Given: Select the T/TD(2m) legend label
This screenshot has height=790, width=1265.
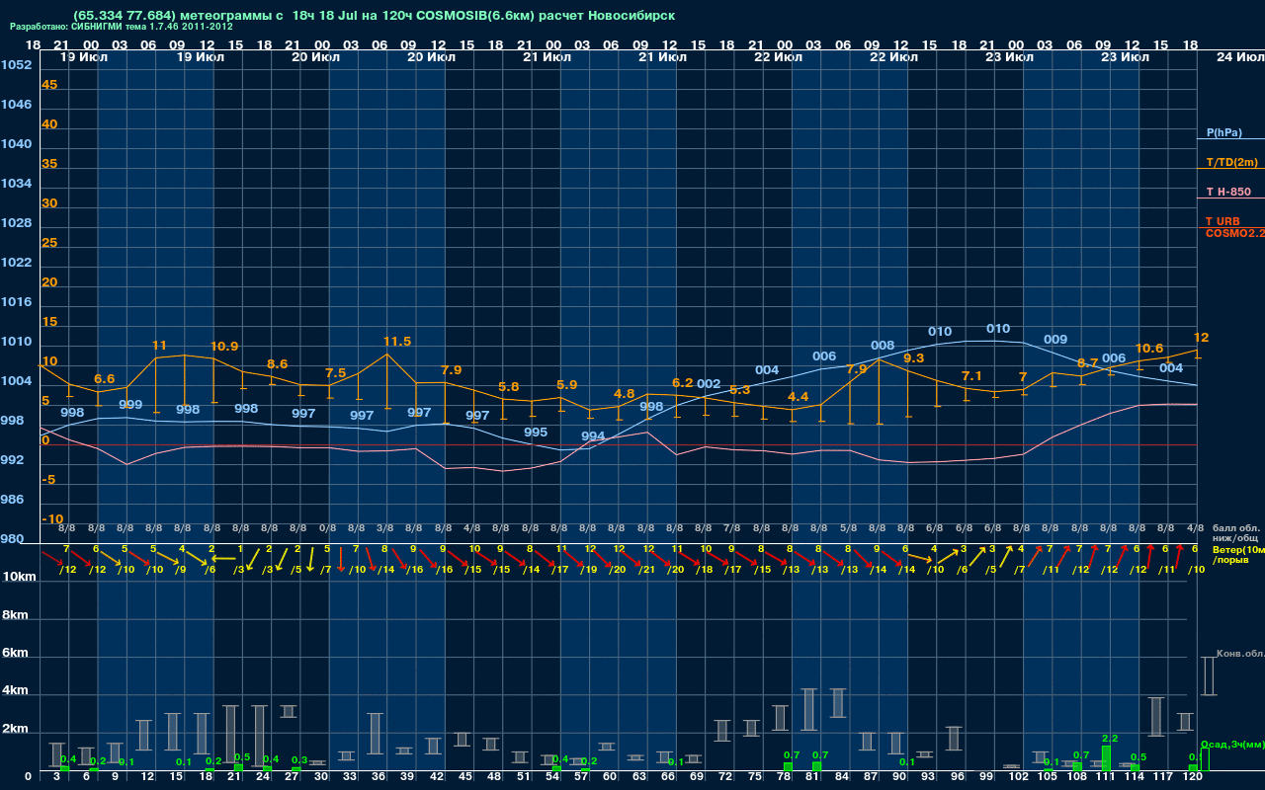Looking at the screenshot, I should [x=1231, y=162].
